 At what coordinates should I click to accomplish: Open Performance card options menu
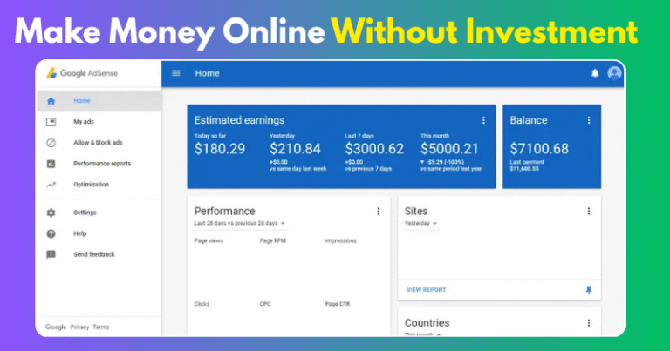(x=378, y=211)
